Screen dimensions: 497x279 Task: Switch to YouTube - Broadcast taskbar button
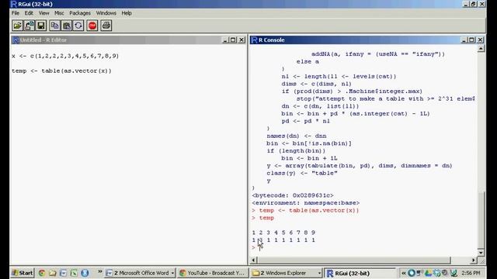click(212, 273)
